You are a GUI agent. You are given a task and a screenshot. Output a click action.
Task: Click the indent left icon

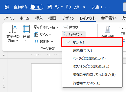123,34
